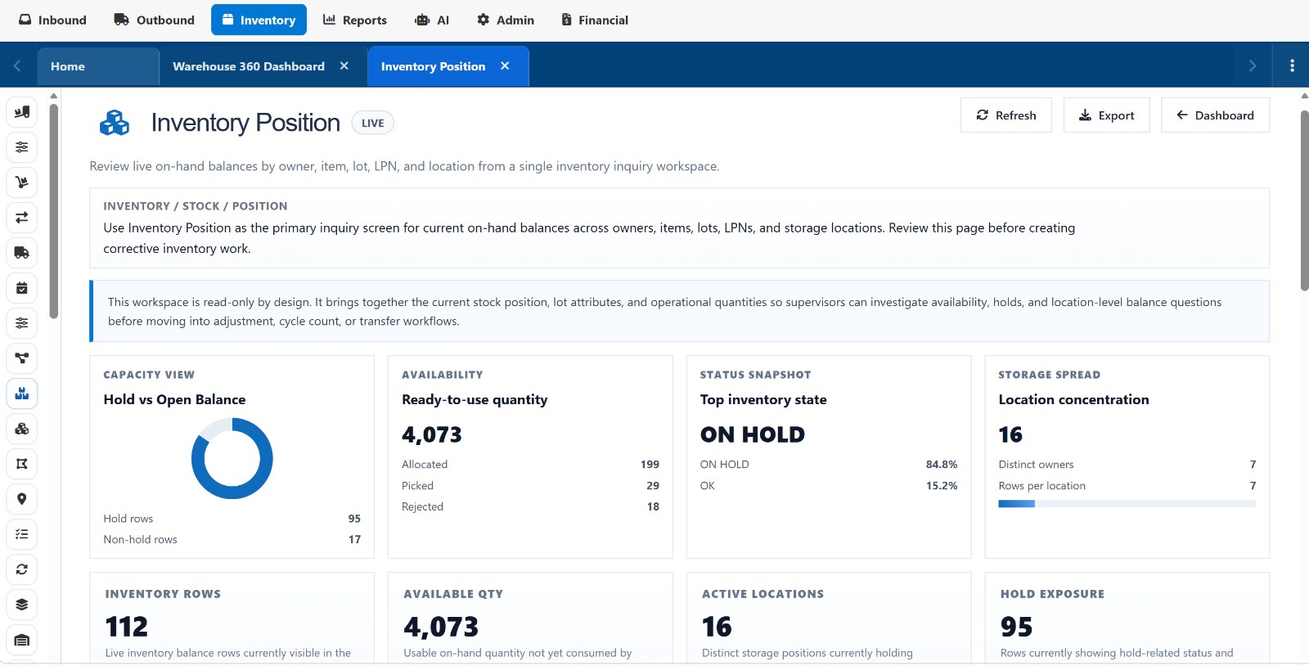Click the map pin sidebar icon
The height and width of the screenshot is (666, 1309).
22,499
